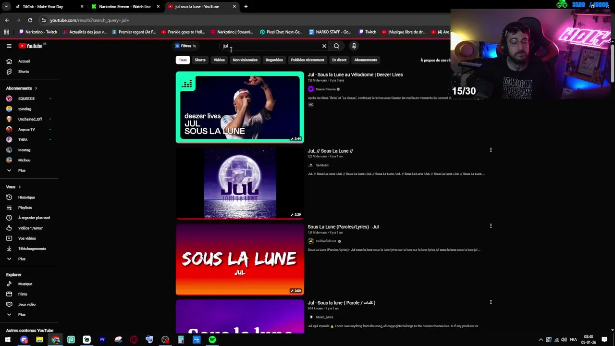Click the magnifier search button
This screenshot has width=615, height=346.
click(x=336, y=46)
